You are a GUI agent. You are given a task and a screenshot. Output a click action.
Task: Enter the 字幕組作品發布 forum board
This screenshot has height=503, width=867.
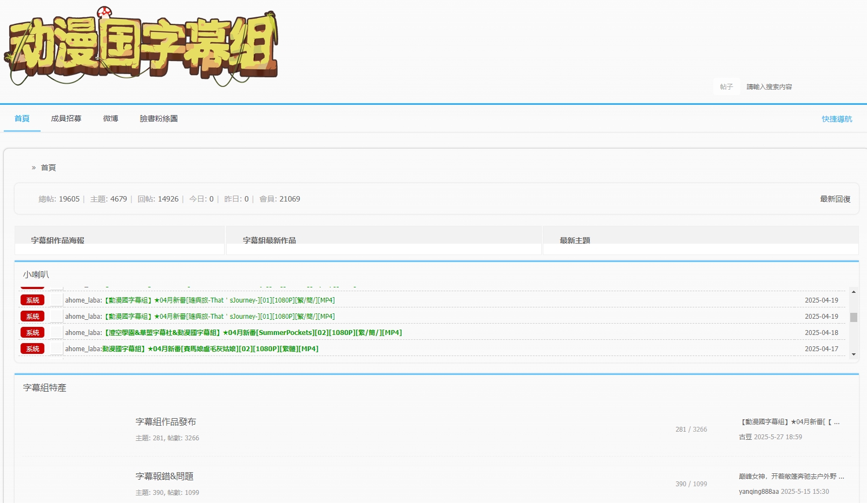(x=166, y=422)
